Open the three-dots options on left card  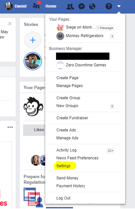[10, 127]
